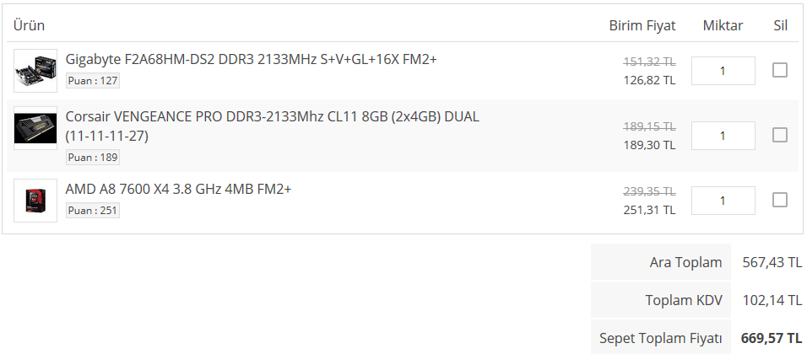
Task: Click the Gigabyte motherboard product thumbnail
Action: [x=35, y=71]
